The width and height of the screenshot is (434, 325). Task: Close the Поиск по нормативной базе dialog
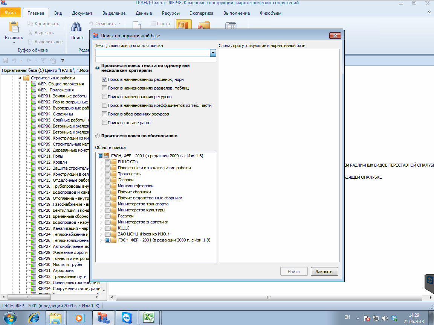(x=335, y=35)
